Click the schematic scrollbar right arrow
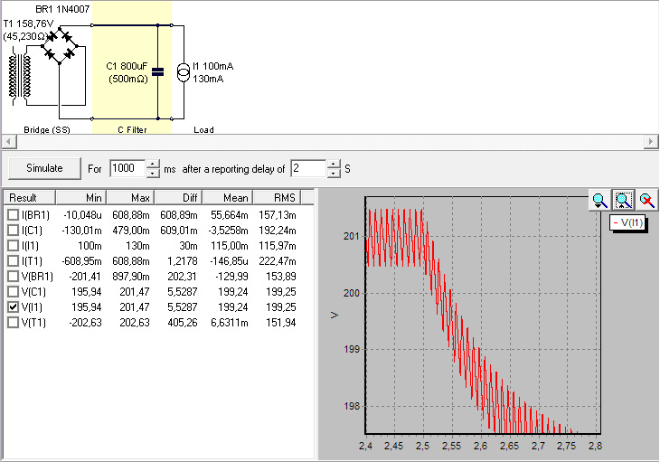The height and width of the screenshot is (462, 660). point(650,142)
